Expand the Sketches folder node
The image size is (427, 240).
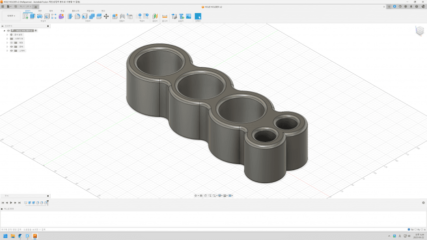8,51
